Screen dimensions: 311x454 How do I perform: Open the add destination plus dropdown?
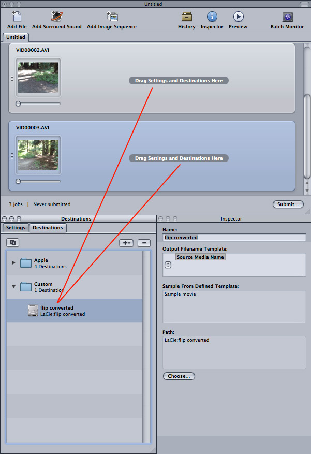126,243
